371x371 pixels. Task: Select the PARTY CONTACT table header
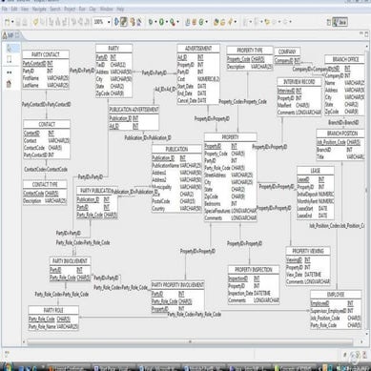click(46, 54)
